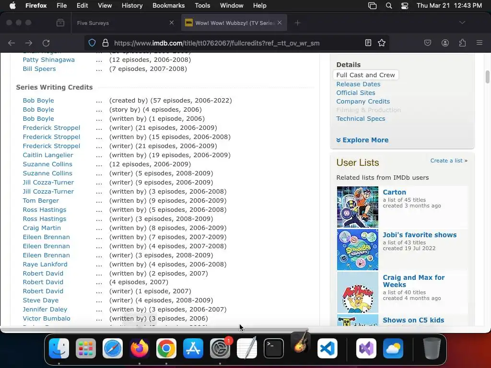Open Control Center in menu bar
This screenshot has height=368, width=491.
tap(405, 6)
